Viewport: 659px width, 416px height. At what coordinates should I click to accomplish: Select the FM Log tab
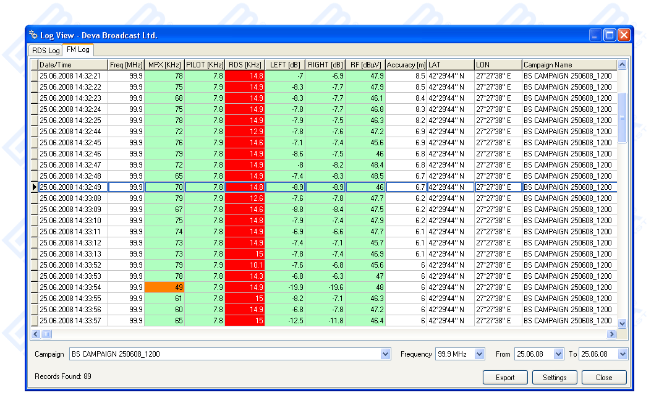click(x=78, y=50)
